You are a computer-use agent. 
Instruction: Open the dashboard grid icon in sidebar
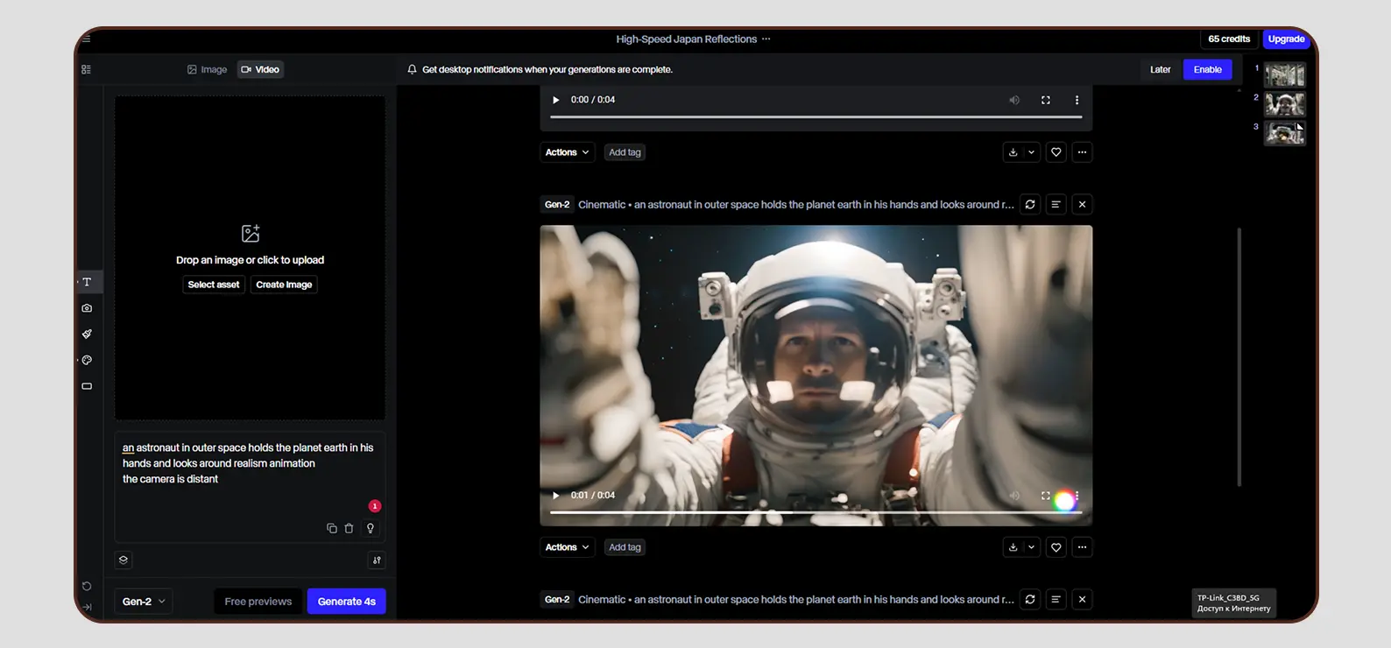point(86,69)
